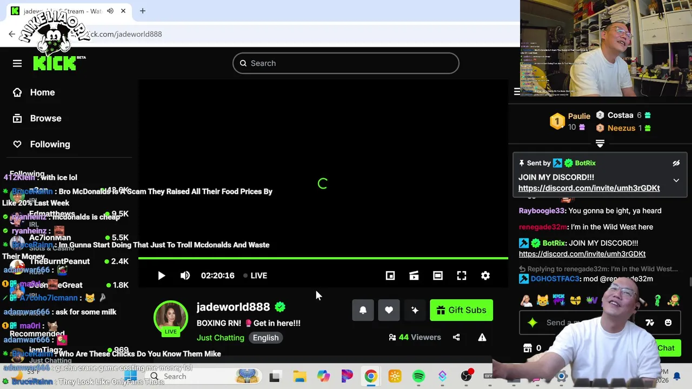This screenshot has width=692, height=389.
Task: Hide the pinned message
Action: 676,163
